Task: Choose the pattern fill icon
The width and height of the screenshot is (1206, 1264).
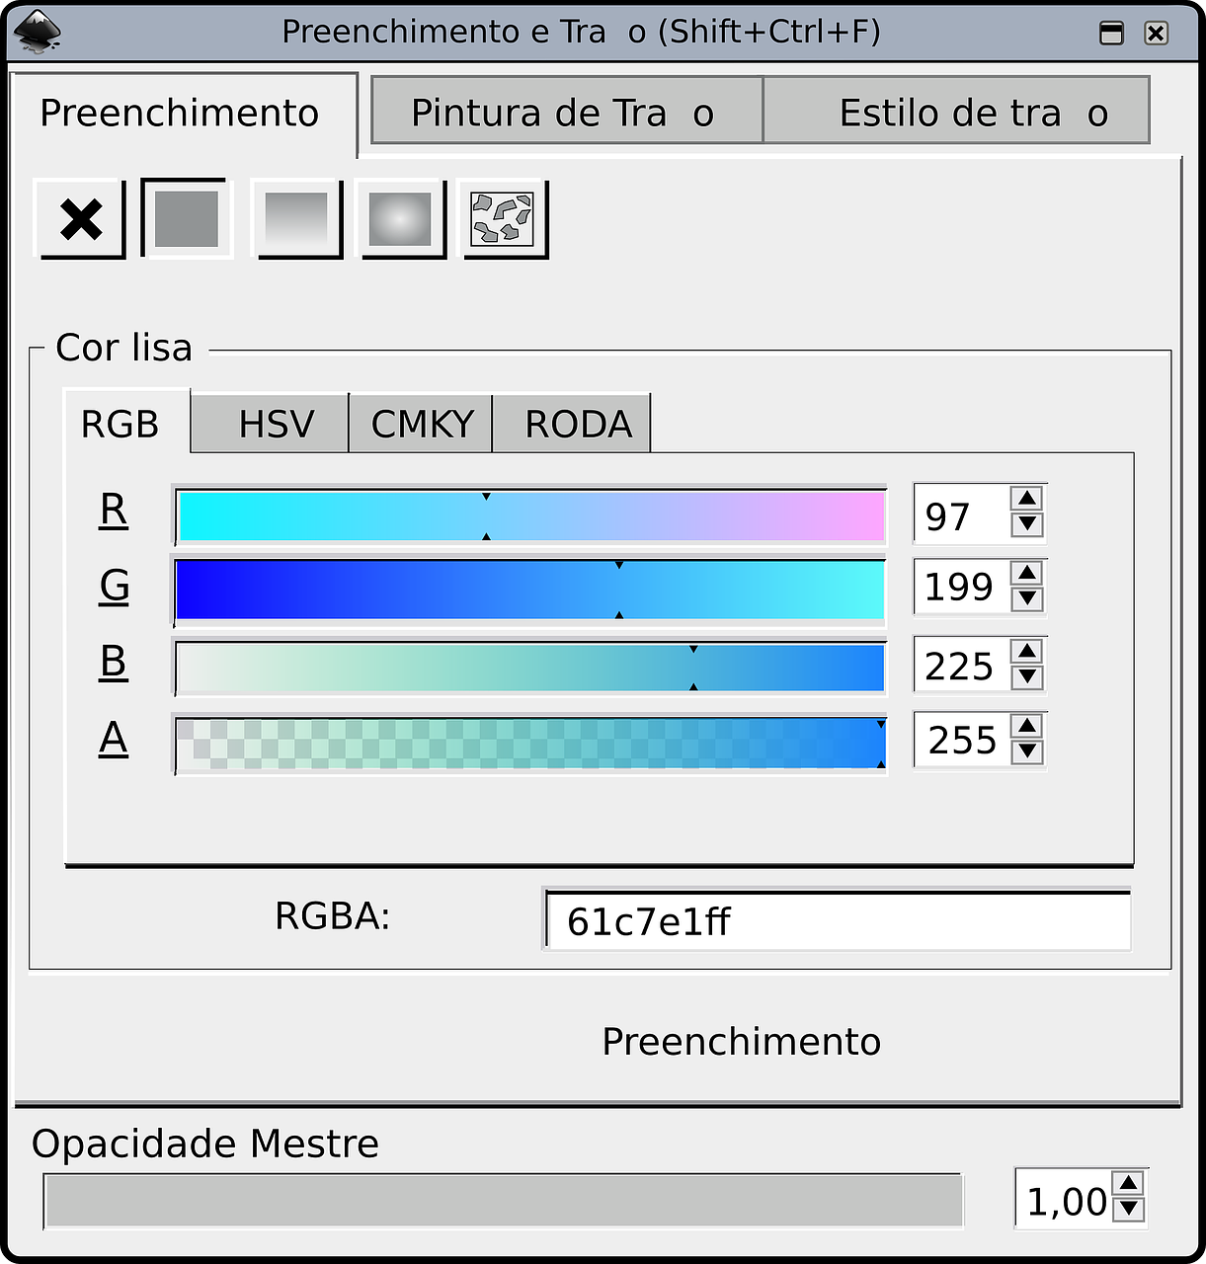Action: click(504, 218)
